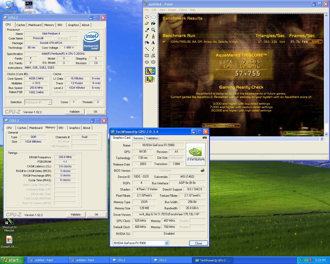Screen dimensions: 330x264
Task: Open the Shortcut to MemSet desktop icon
Action: click(x=9, y=225)
